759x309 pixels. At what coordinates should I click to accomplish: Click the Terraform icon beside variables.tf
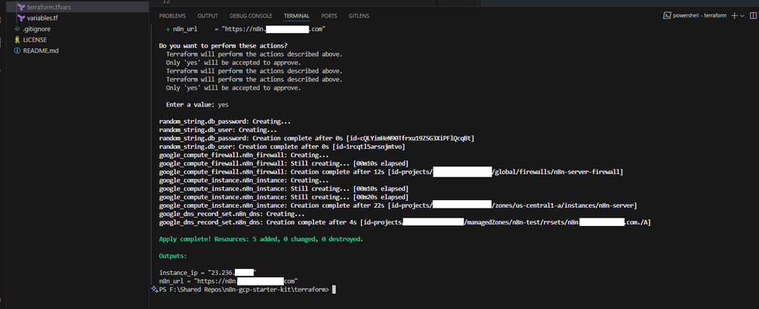(21, 18)
